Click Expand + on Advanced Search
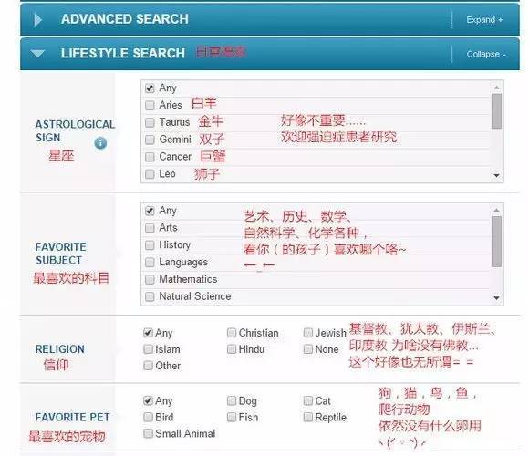Image resolution: width=529 pixels, height=456 pixels. point(484,20)
